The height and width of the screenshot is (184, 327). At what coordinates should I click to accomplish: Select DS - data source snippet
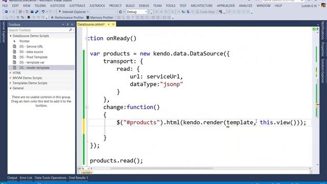tap(31, 52)
